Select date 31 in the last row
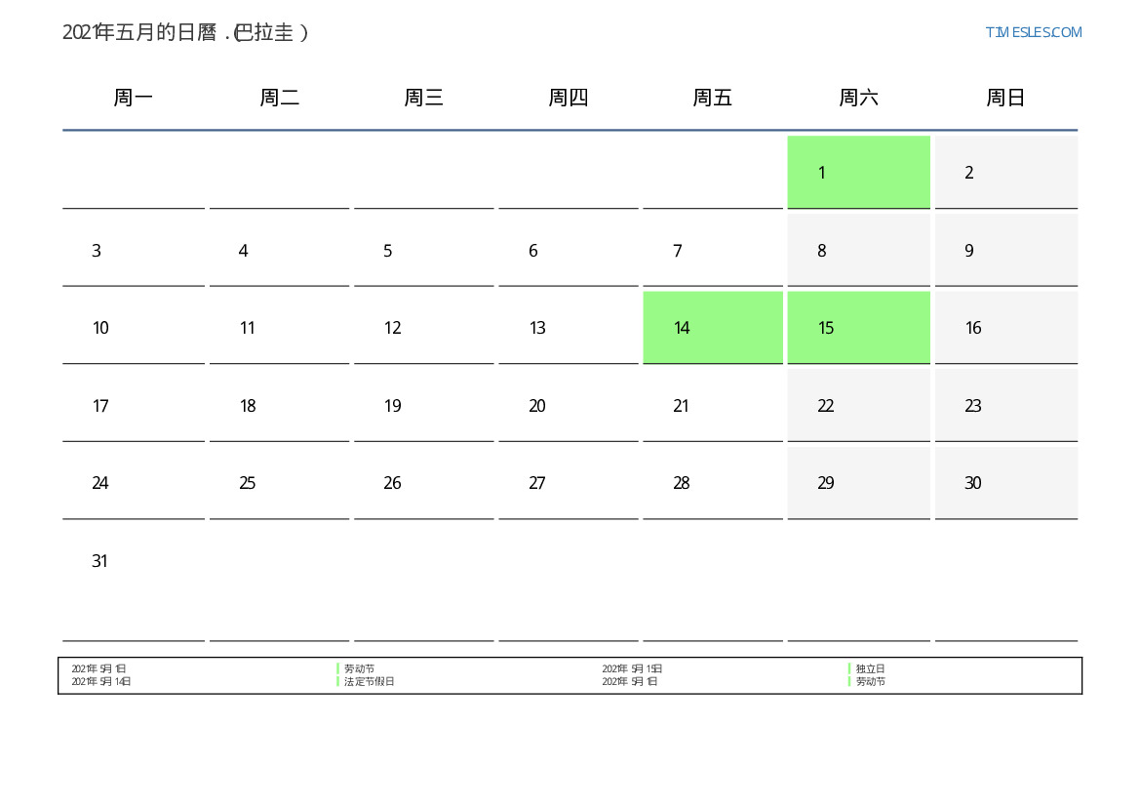The image size is (1140, 807). tap(99, 561)
